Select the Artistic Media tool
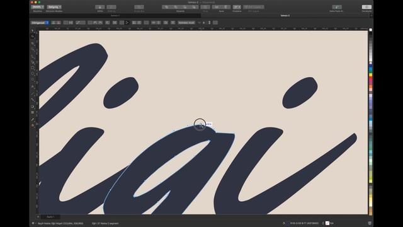Screen dimensions: 403x227 point(33,62)
